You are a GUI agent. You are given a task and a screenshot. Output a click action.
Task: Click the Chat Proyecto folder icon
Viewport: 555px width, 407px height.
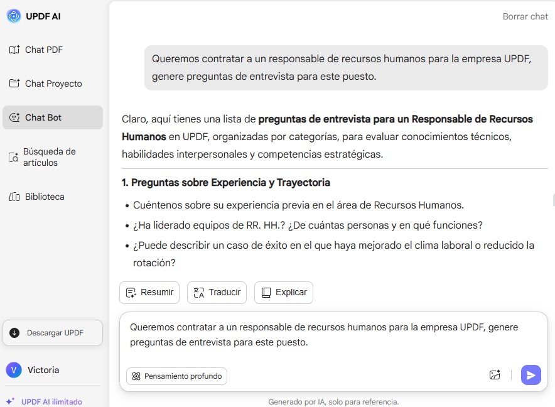pos(14,84)
